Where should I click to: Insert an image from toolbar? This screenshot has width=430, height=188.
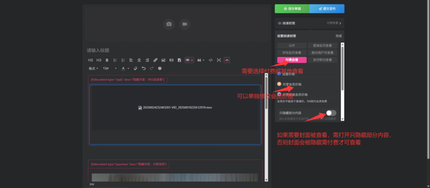click(x=163, y=60)
